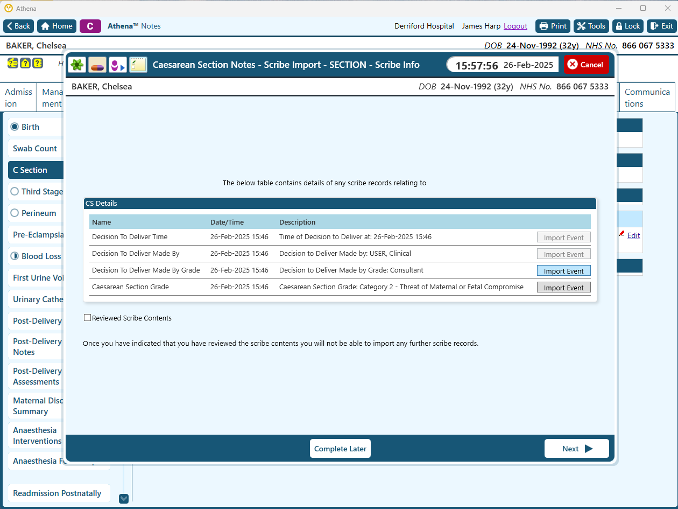The width and height of the screenshot is (678, 509).
Task: Import event for Decision To Deliver Time
Action: click(x=564, y=238)
